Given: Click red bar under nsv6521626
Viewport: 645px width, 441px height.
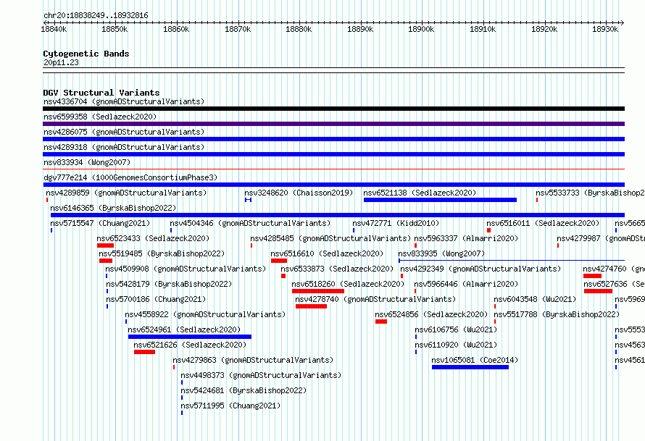Looking at the screenshot, I should [144, 352].
